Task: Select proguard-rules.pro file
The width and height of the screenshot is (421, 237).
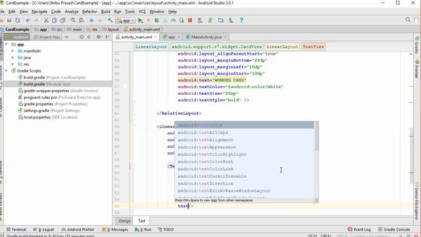Action: coord(59,97)
